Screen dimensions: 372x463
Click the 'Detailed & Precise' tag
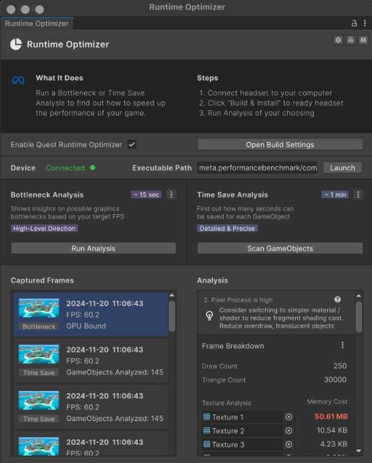[x=227, y=229]
